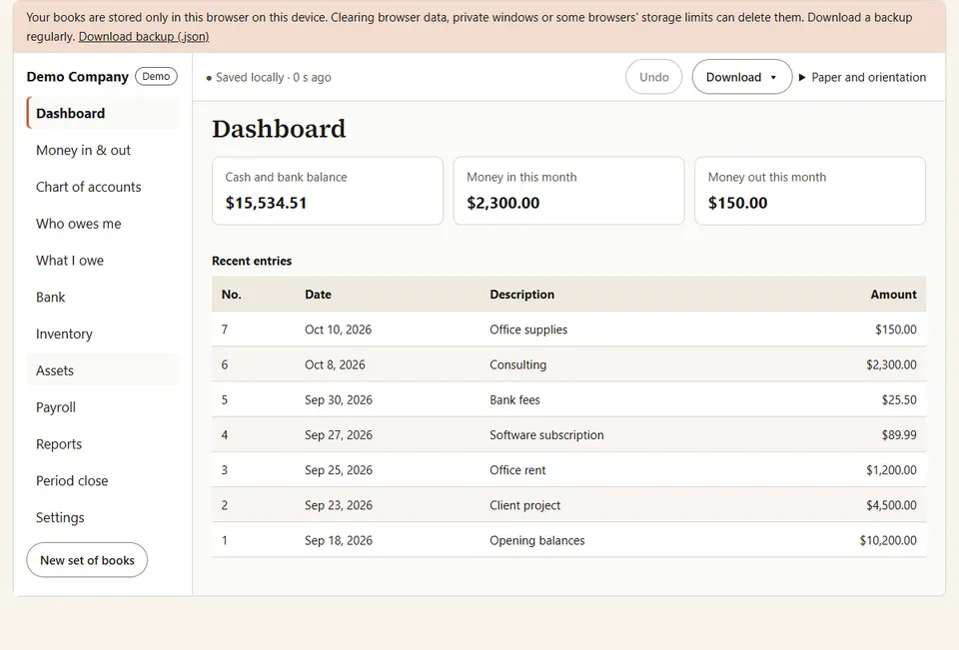Click the $1,200.00 amount
The width and height of the screenshot is (959, 650).
tap(891, 470)
